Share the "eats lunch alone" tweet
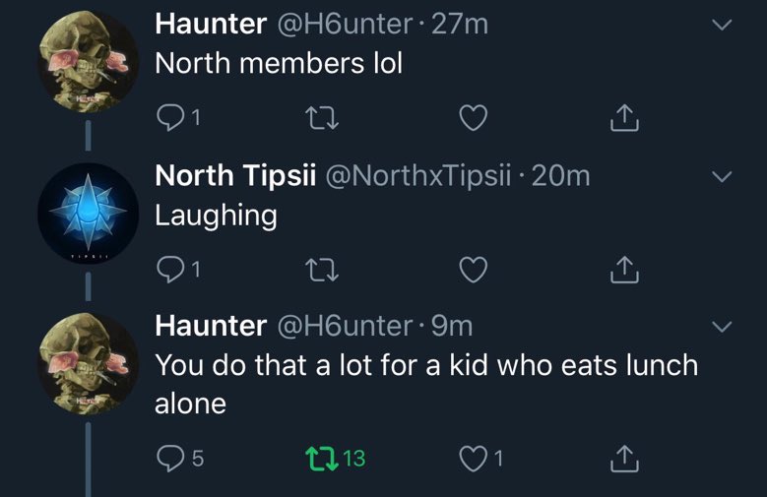The width and height of the screenshot is (767, 497). click(x=624, y=459)
